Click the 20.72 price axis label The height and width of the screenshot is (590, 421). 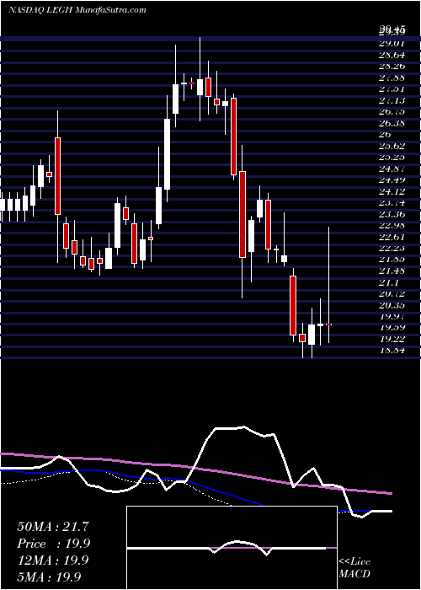[392, 293]
